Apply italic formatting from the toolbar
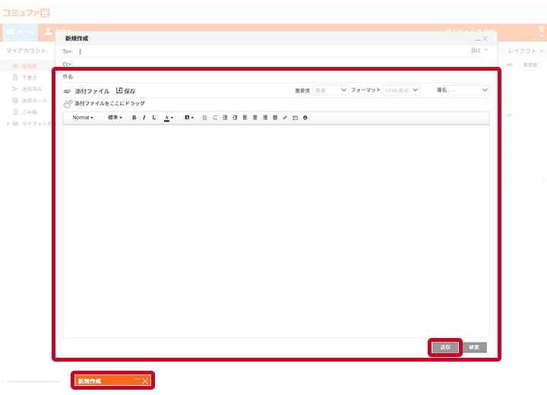 pos(144,118)
